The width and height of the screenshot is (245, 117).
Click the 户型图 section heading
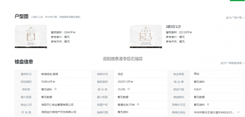pos(21,17)
